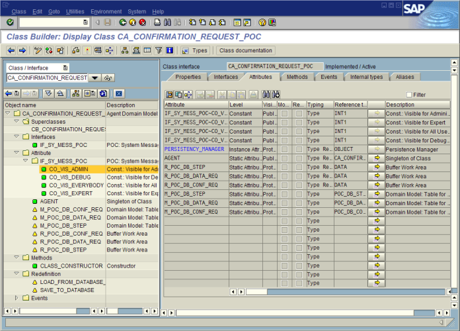Click the Create new session icon
460x331 pixels.
237,23
